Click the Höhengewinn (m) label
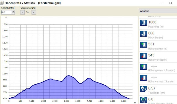Image resolution: width=177 pixels, height=104 pixels. click(158, 49)
